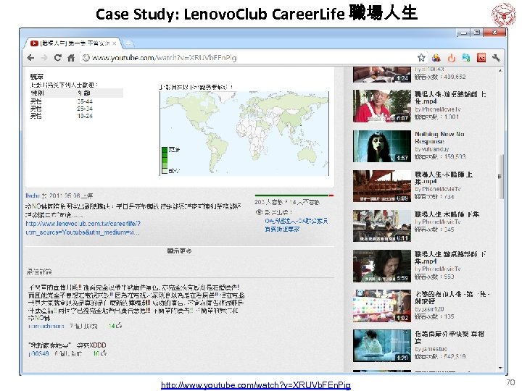Expand the description with show more
Image resolution: width=522 pixels, height=391 pixels.
(x=180, y=251)
